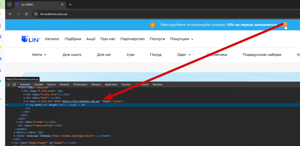Screen dimensions: 300x146
Task: Expand the Одяг category dropdown
Action: coord(184,55)
